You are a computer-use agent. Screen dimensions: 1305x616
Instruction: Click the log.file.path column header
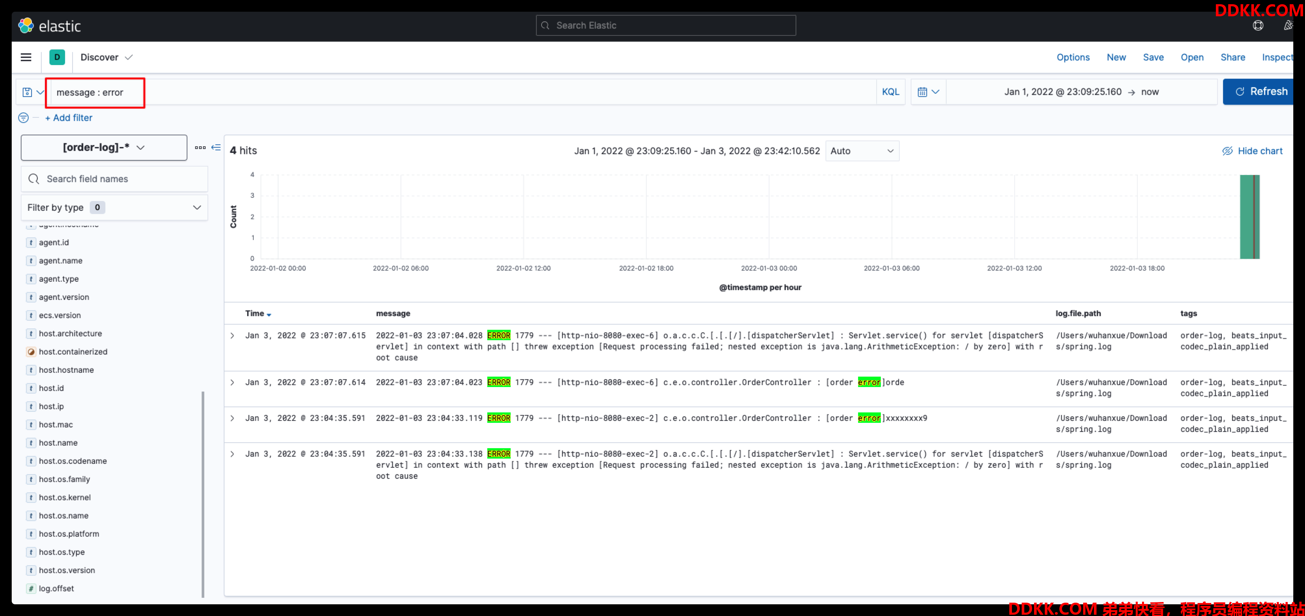click(1078, 314)
